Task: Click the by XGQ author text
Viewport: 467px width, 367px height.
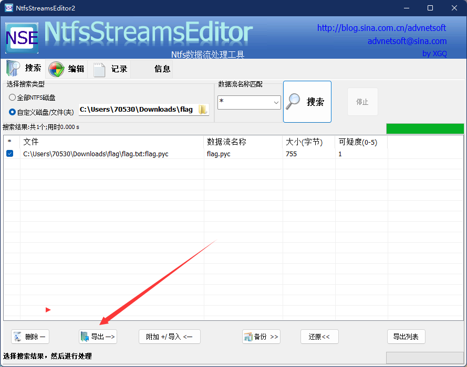Action: 434,53
